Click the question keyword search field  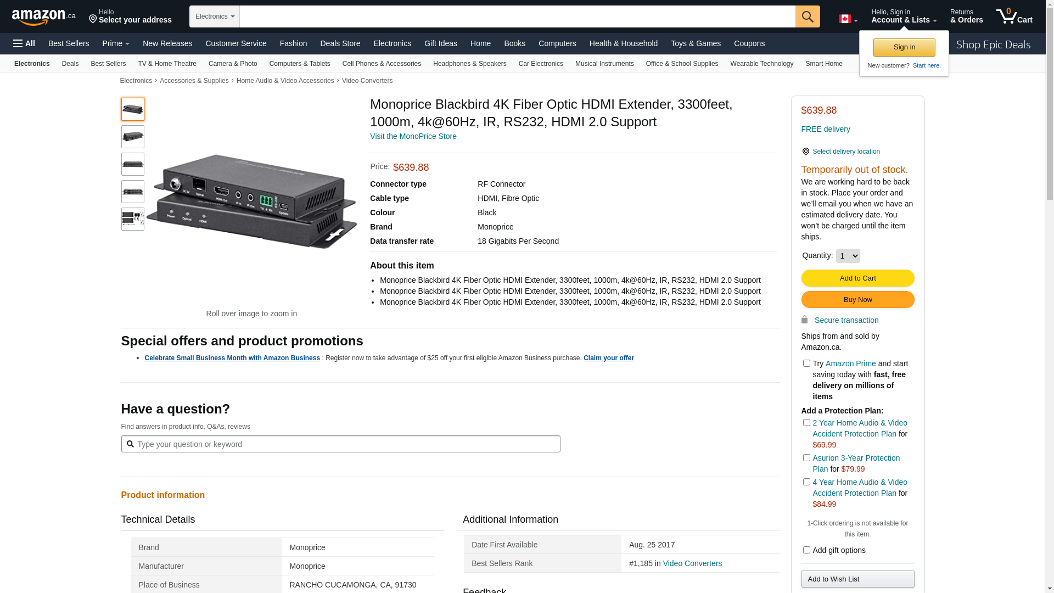point(340,444)
